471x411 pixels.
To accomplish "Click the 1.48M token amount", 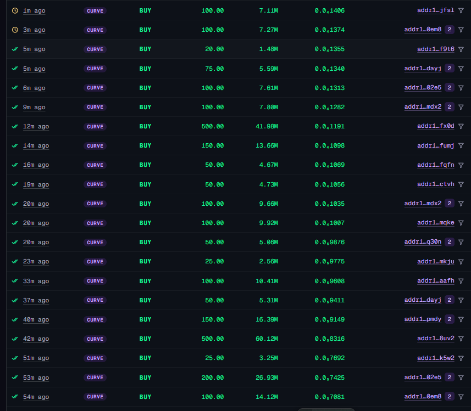I will [269, 49].
